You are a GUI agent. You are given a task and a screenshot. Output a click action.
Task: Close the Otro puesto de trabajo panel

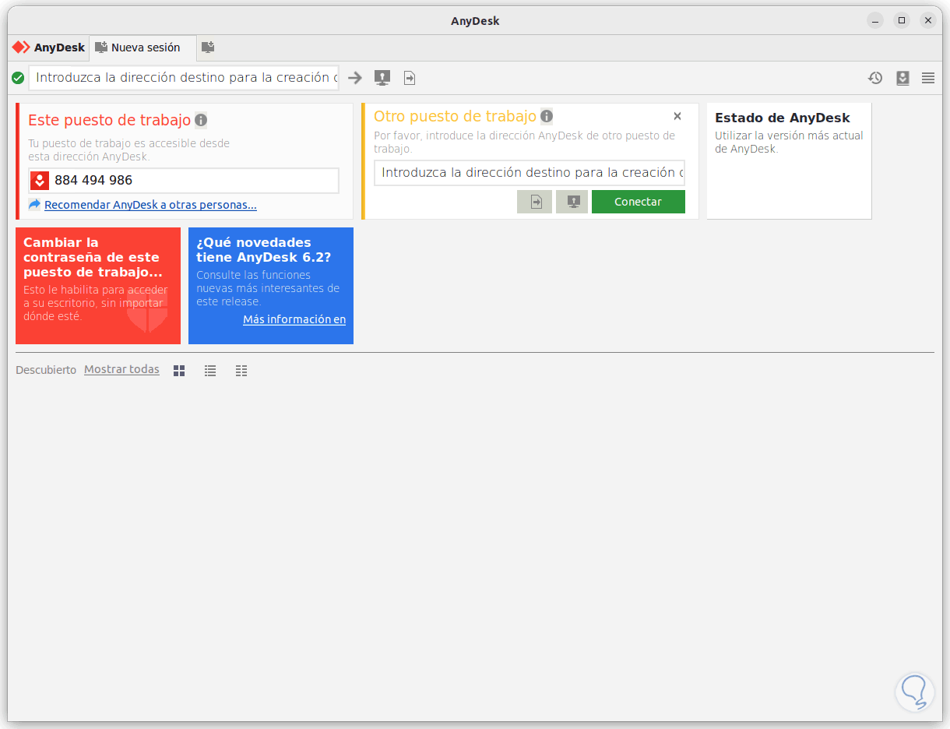[x=677, y=116]
